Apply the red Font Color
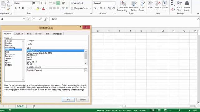Image resolution: width=200 pixels, height=112 pixels. click(43, 8)
